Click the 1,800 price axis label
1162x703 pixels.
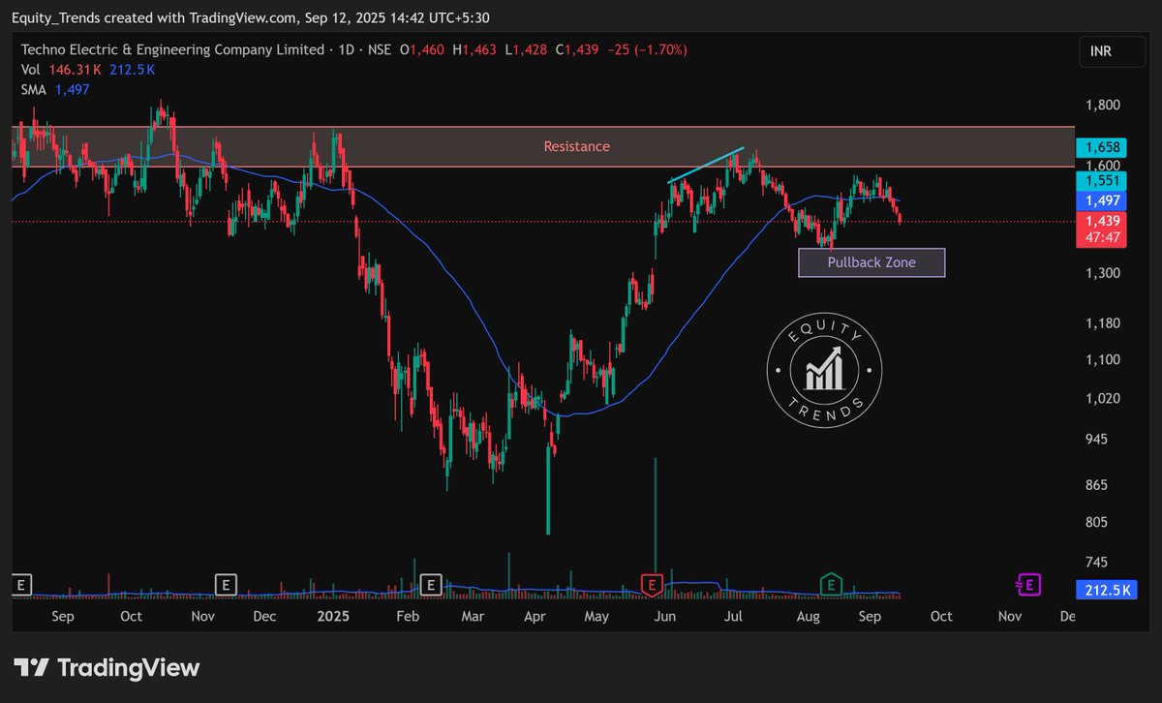click(1102, 105)
